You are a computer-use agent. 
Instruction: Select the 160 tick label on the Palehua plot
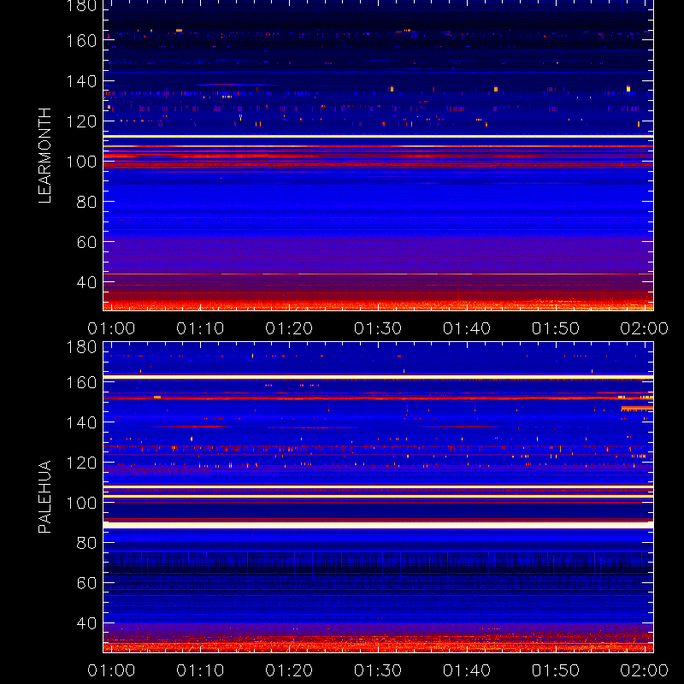pyautogui.click(x=81, y=382)
